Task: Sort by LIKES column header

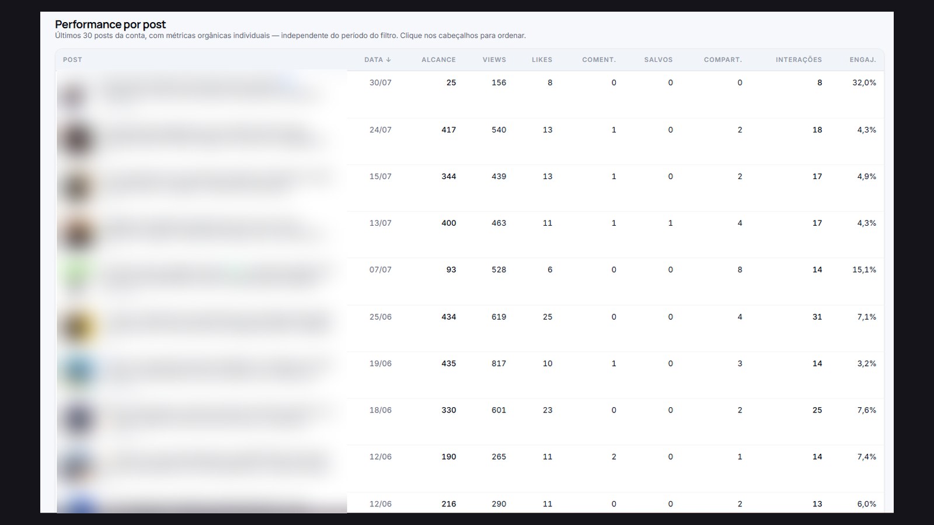Action: 542,60
